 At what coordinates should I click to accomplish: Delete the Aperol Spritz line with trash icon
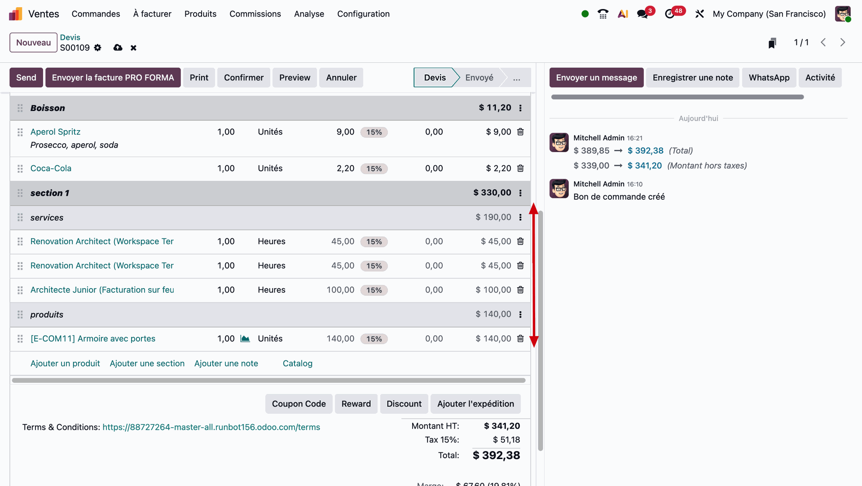pos(520,132)
